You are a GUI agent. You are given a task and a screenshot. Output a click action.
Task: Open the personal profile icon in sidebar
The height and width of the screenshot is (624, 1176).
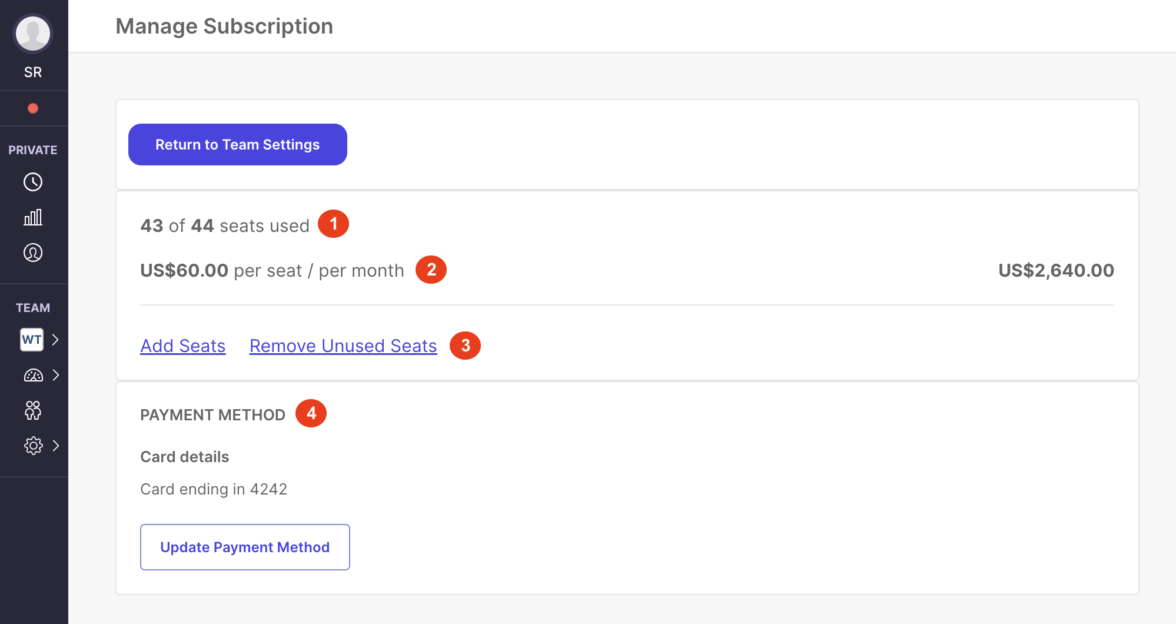click(x=34, y=253)
